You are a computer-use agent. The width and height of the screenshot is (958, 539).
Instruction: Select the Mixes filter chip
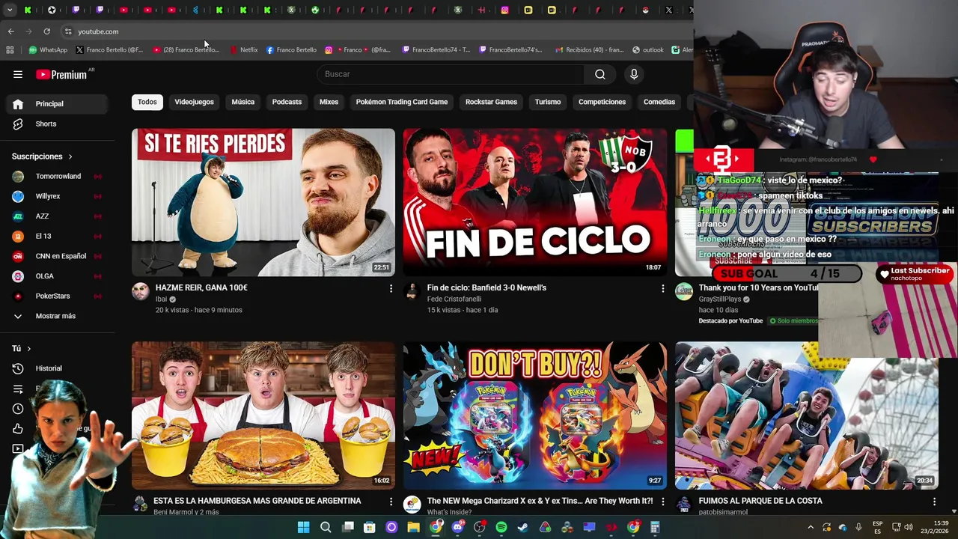(x=329, y=102)
